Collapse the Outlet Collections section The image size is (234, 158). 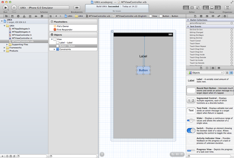click(188, 20)
